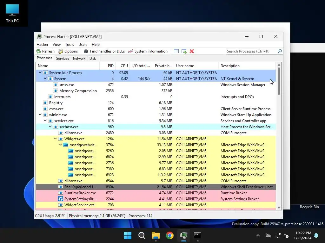Select the ShellExperienceHost row
This screenshot has height=243, width=325.
156,187
